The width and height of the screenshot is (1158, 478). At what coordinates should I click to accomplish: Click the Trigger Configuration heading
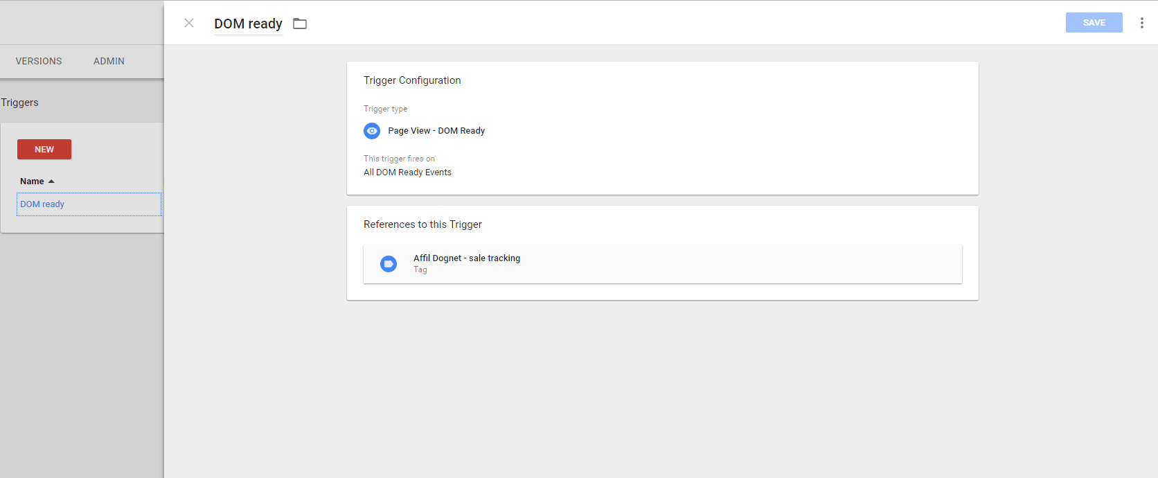click(x=412, y=80)
